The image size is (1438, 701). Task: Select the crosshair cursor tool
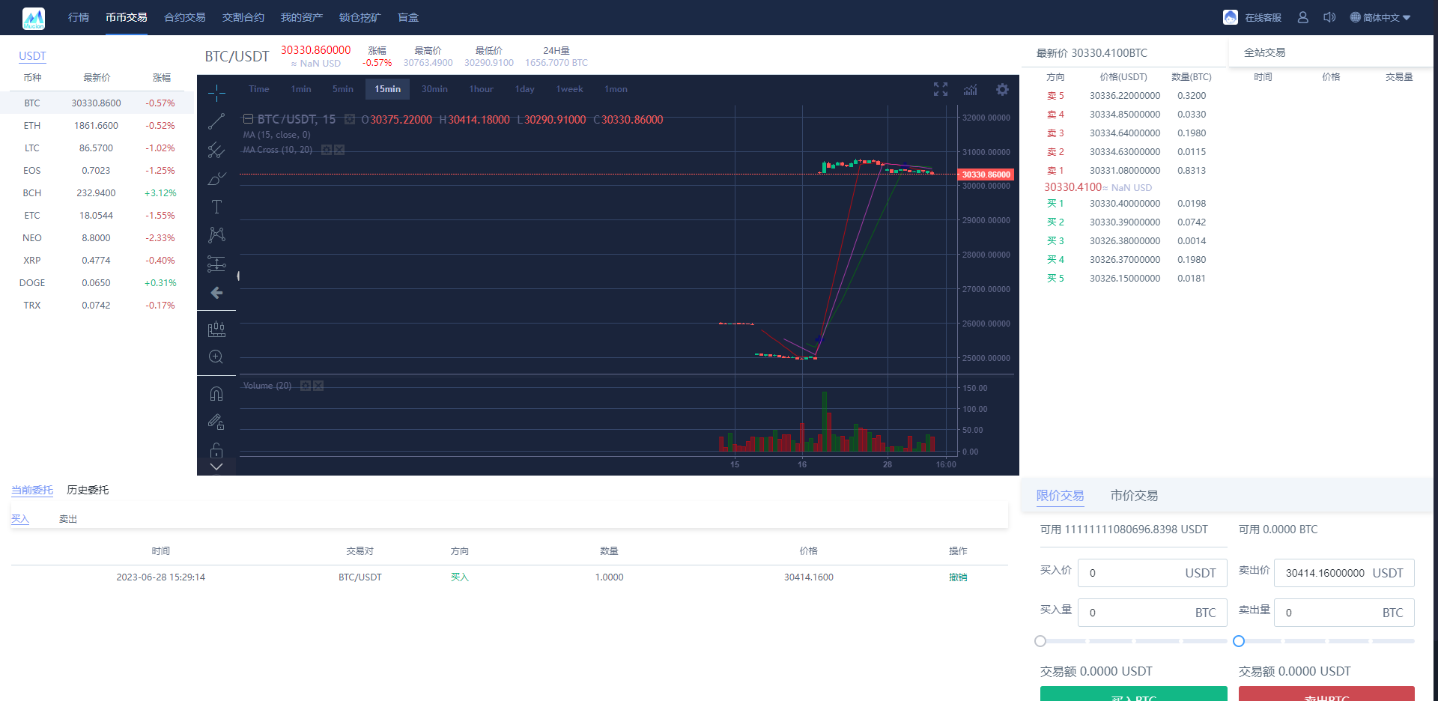216,93
